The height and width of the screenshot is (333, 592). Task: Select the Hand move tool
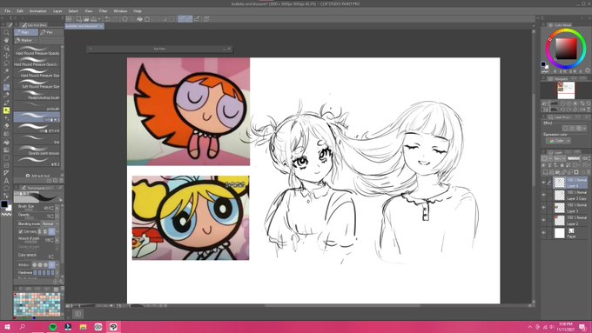tap(6, 40)
